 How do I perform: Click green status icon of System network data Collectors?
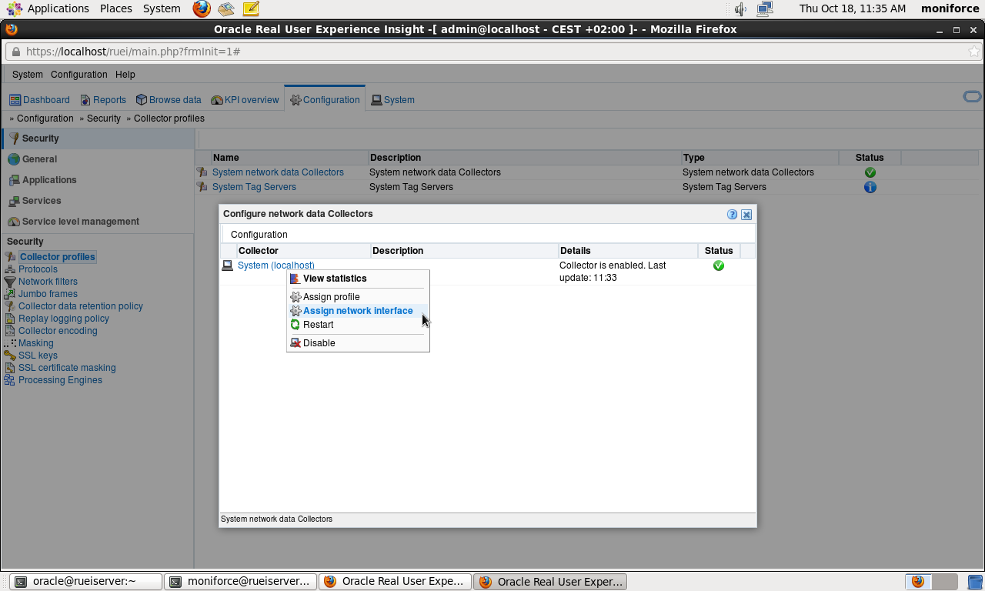(x=870, y=172)
